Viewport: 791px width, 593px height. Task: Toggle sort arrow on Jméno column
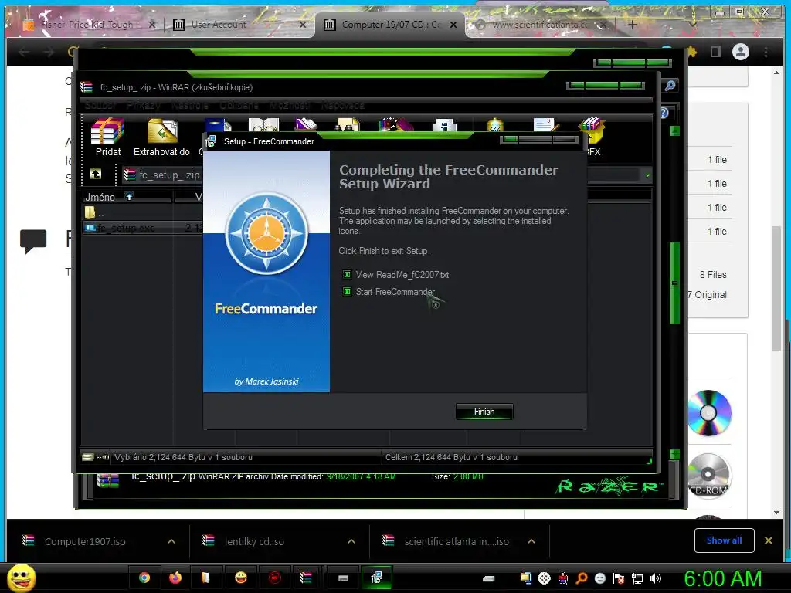tap(129, 197)
